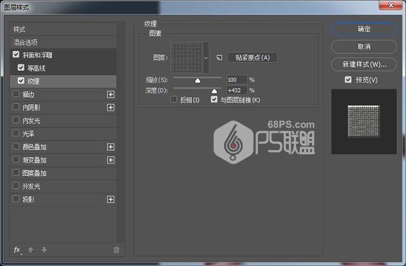
Task: Enable the 图案叠加 checkbox
Action: (16, 172)
